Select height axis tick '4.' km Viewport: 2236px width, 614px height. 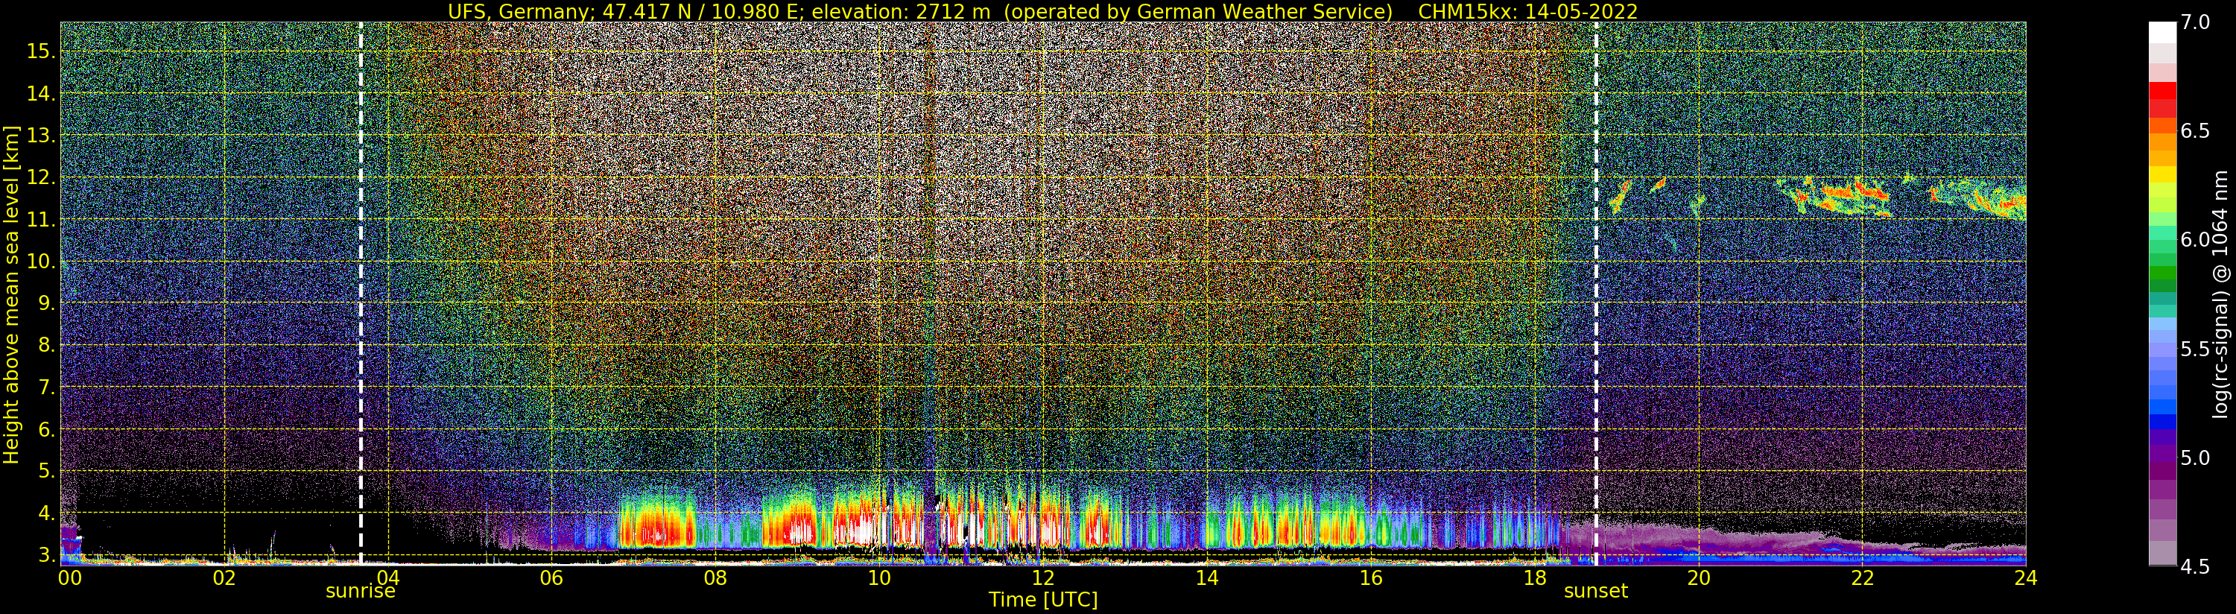click(47, 513)
